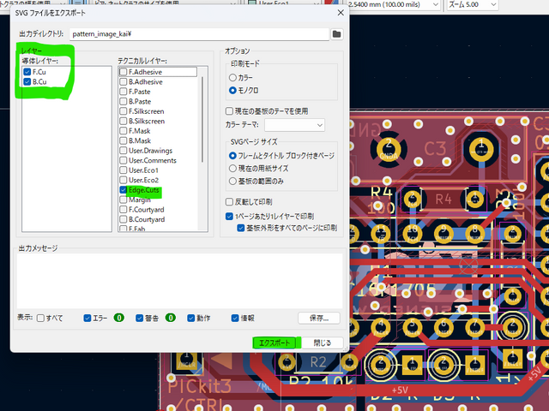Close the SVG export dialog with X

341,12
